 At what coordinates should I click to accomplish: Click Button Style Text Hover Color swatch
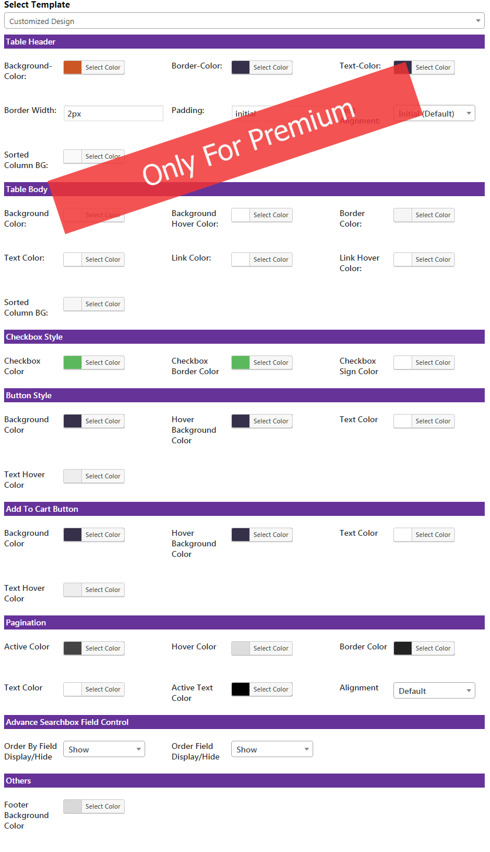click(x=73, y=476)
